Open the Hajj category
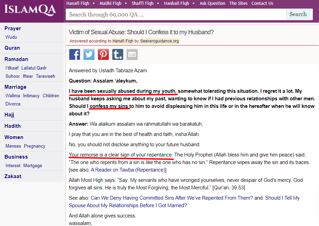This screenshot has height=226, width=319. pyautogui.click(x=9, y=115)
